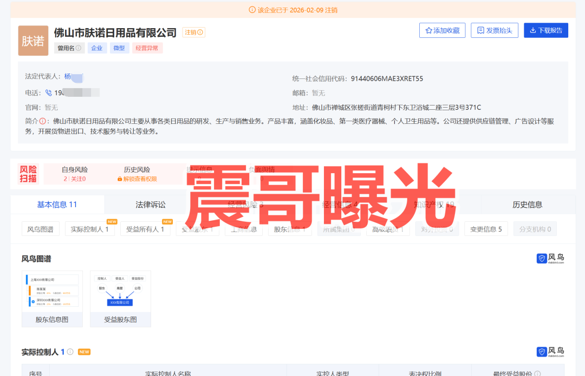Screen dimensions: 585x376
Task: Click the info icon on 注销 tag
Action: pyautogui.click(x=200, y=32)
